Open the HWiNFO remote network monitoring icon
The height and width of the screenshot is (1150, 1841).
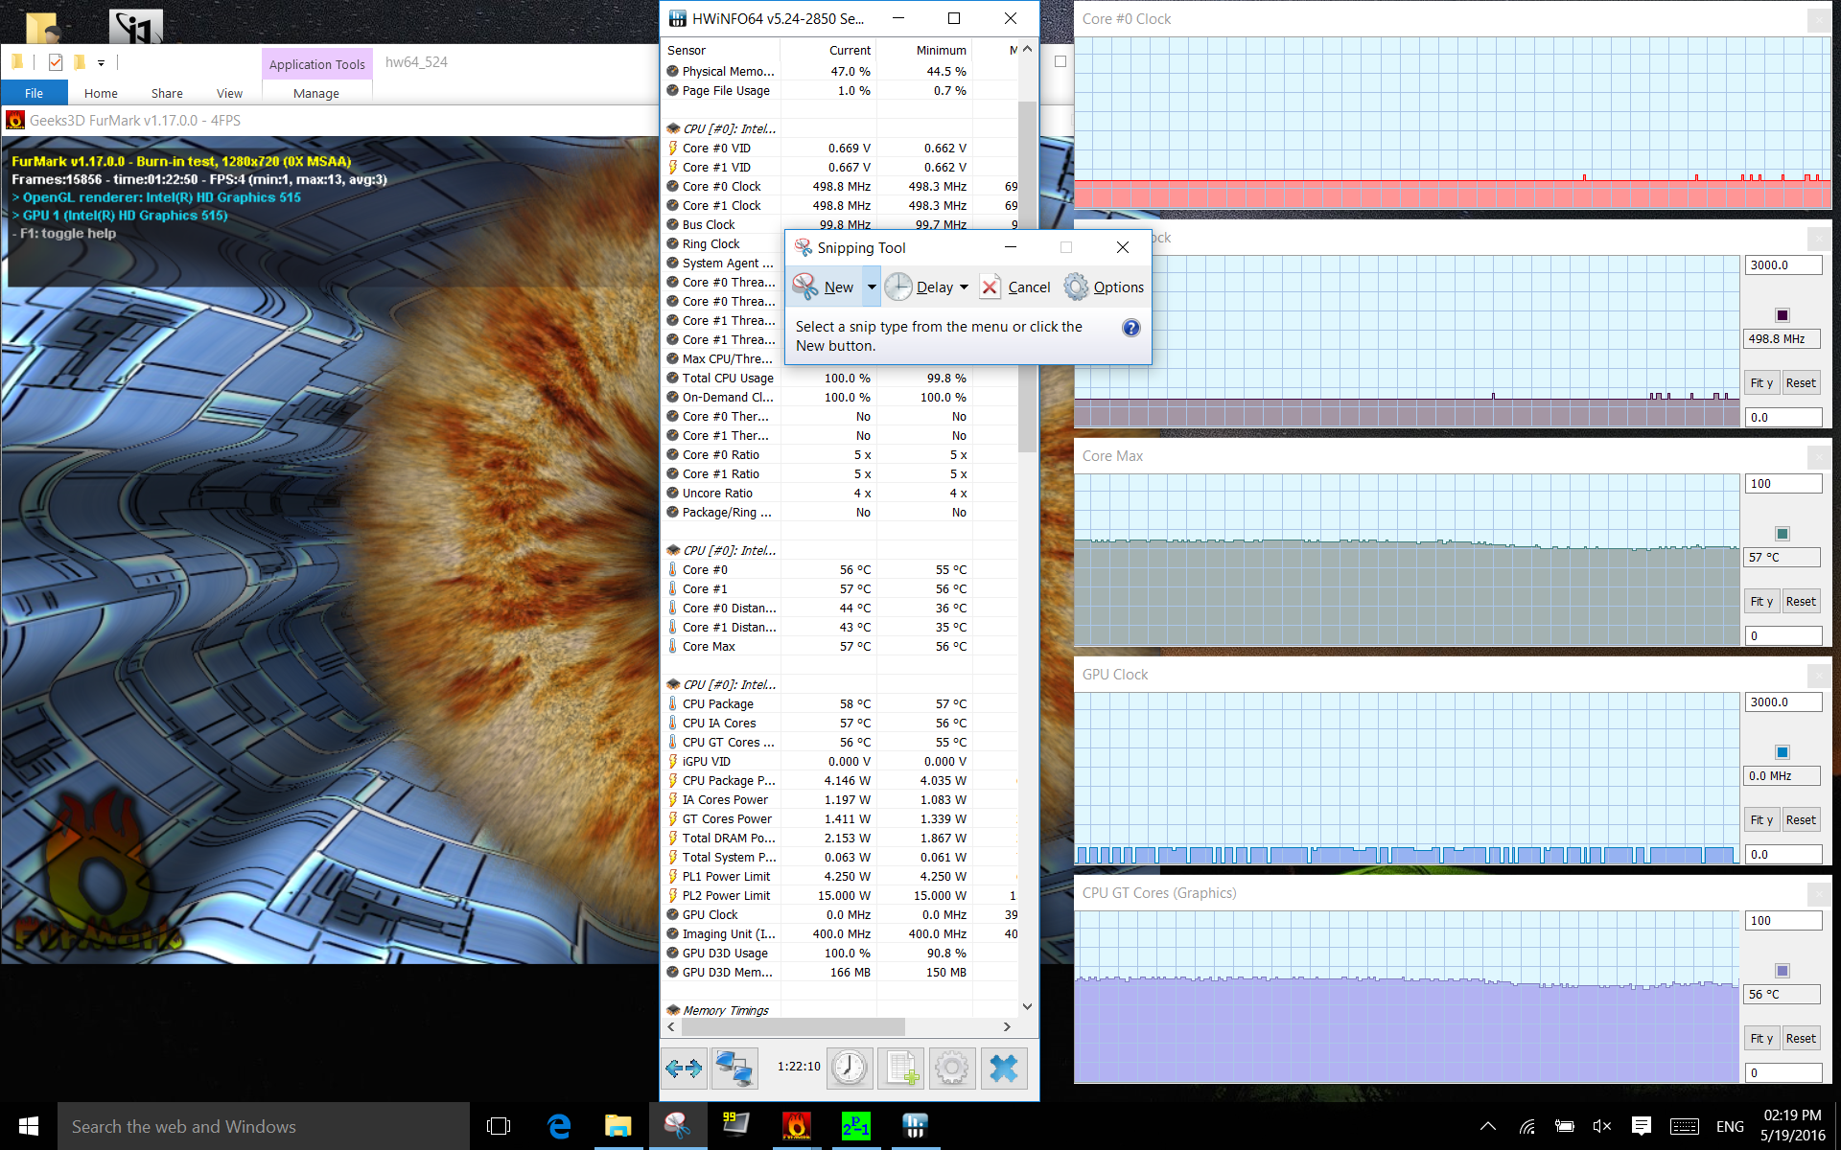734,1068
